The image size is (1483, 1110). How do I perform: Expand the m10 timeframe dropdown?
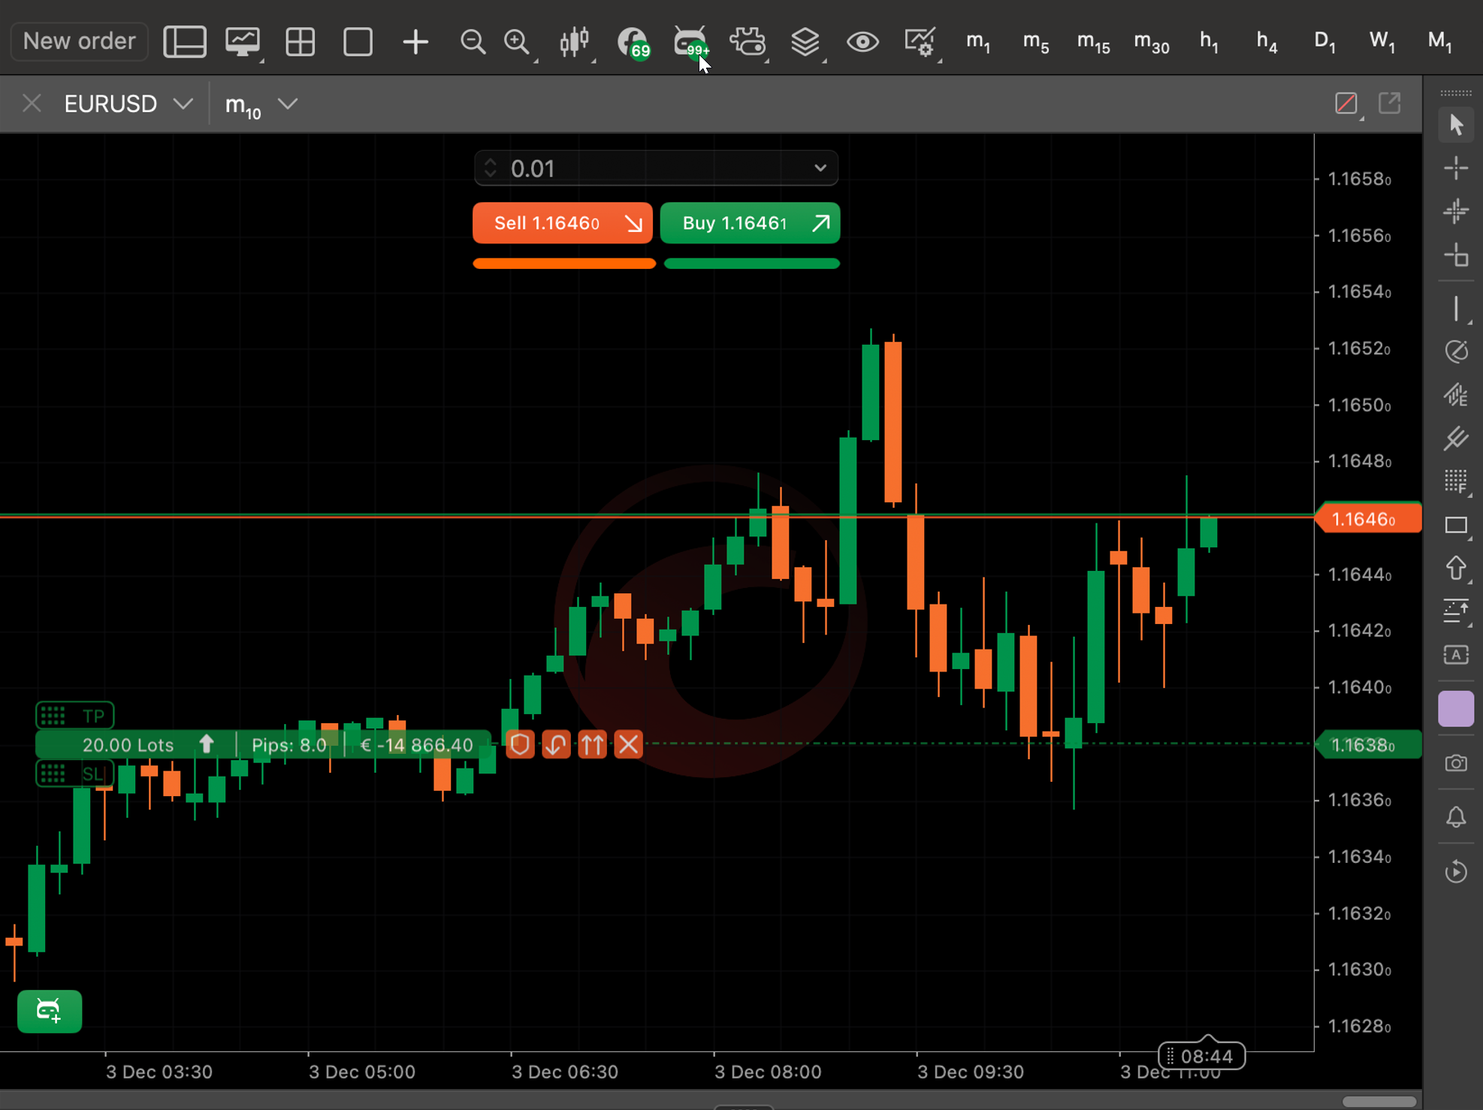[288, 104]
